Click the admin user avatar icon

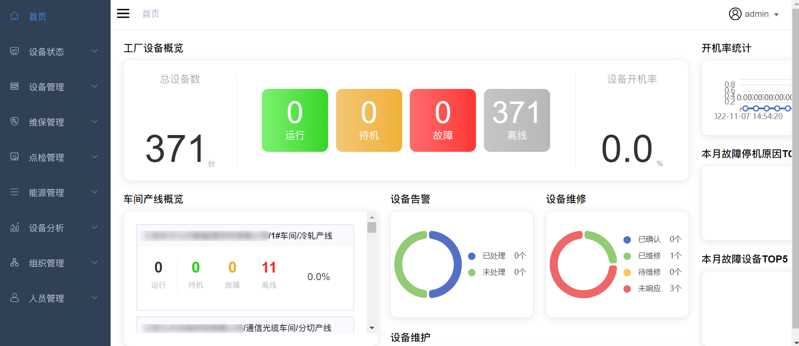click(x=735, y=14)
